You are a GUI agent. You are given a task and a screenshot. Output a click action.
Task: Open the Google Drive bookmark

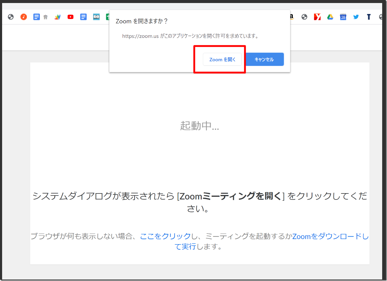pos(330,17)
